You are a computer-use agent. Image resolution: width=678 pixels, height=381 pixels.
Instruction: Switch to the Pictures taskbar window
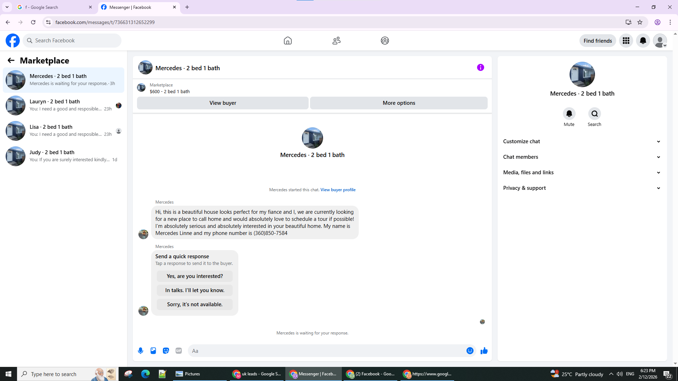pyautogui.click(x=200, y=374)
